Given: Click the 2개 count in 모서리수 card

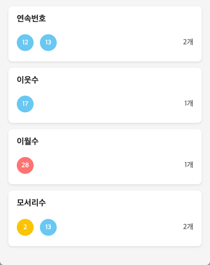Looking at the screenshot, I should point(188,227).
